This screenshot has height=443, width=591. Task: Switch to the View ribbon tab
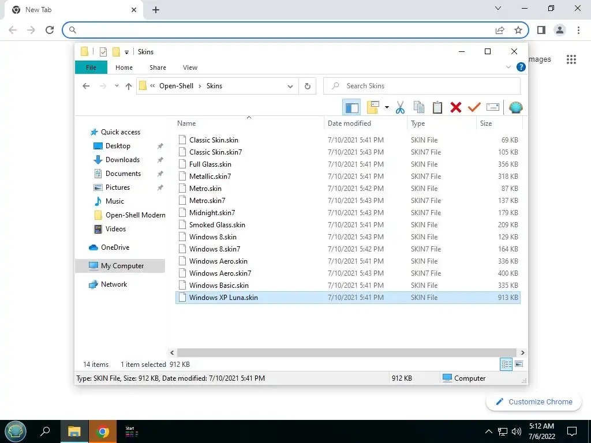tap(190, 67)
